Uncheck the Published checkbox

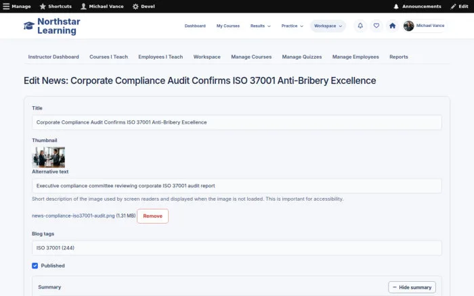pos(35,266)
